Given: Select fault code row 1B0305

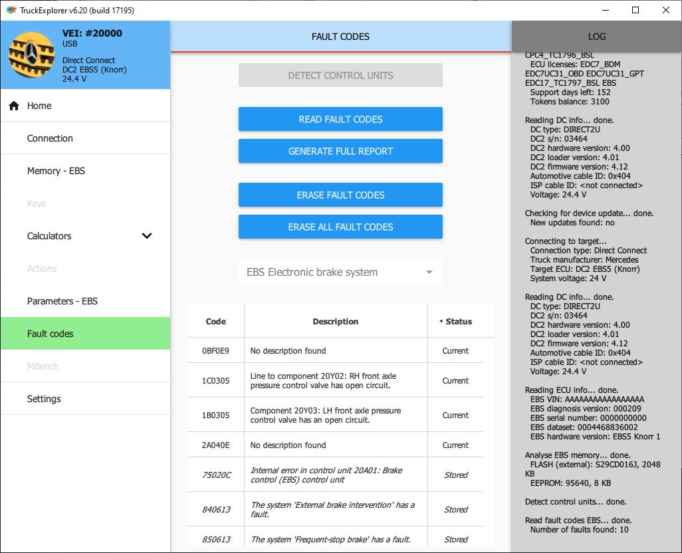Looking at the screenshot, I should tap(336, 415).
